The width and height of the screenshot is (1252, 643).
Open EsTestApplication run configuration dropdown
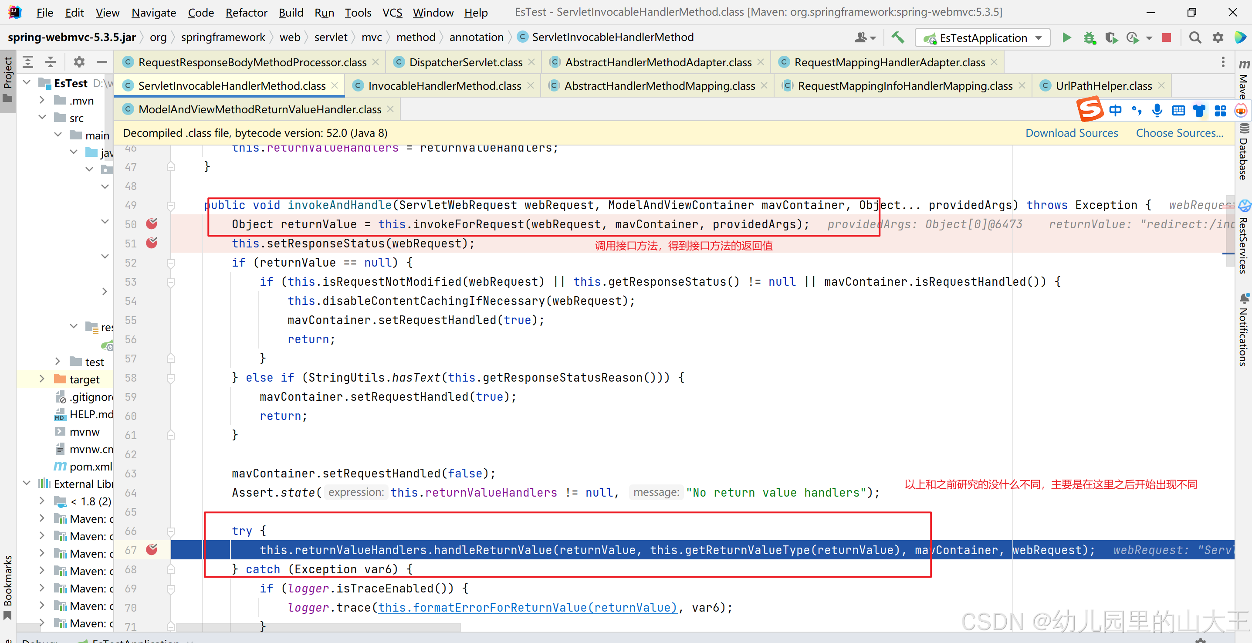point(983,37)
